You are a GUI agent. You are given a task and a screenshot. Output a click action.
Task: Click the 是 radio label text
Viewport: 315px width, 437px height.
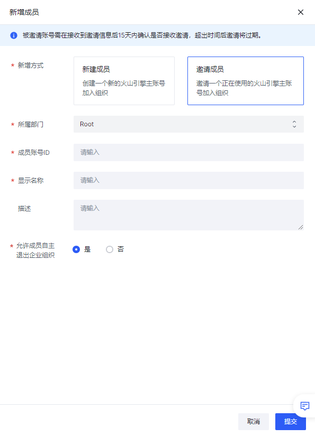pos(87,249)
